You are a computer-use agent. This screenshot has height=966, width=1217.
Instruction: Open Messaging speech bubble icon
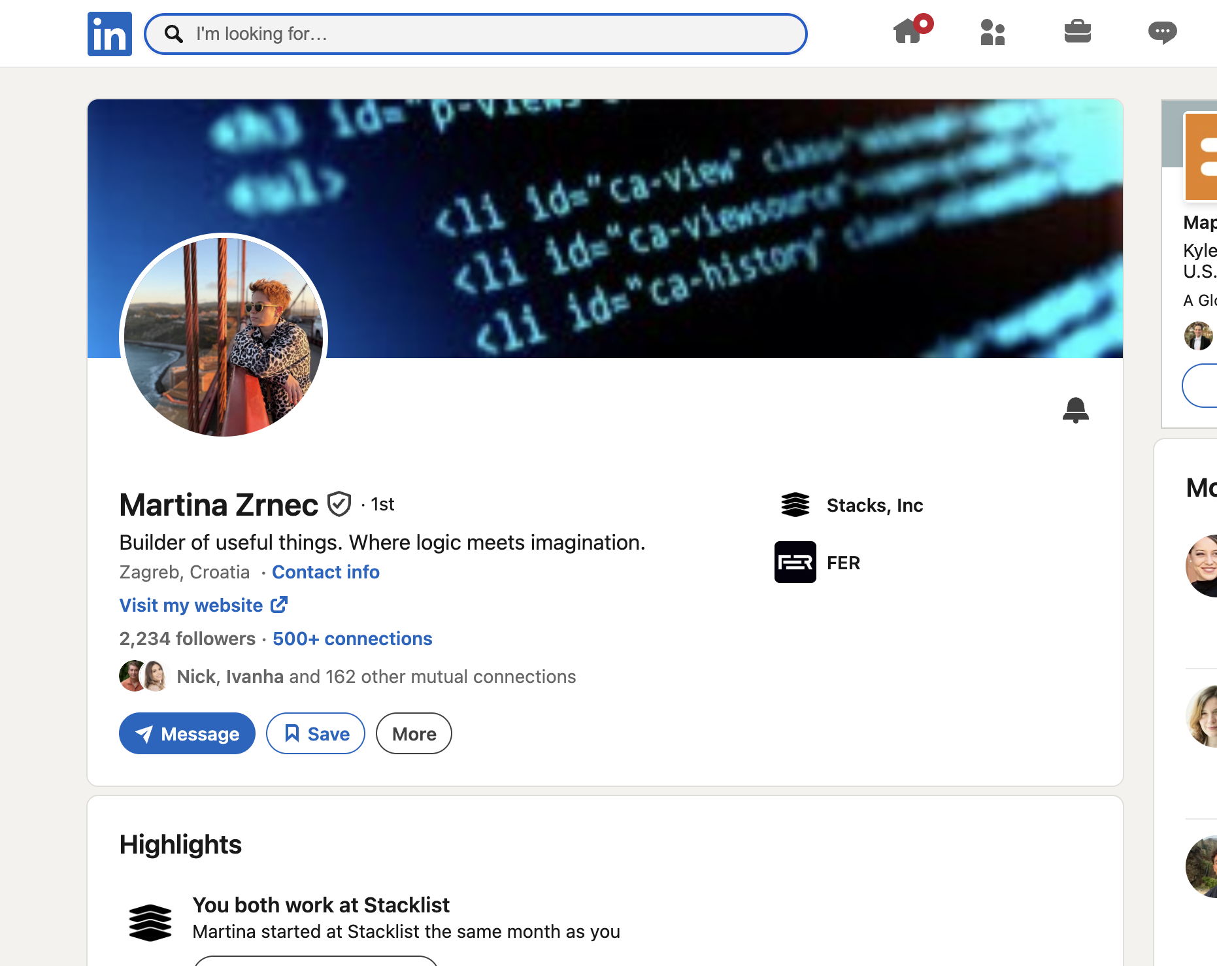click(x=1162, y=32)
